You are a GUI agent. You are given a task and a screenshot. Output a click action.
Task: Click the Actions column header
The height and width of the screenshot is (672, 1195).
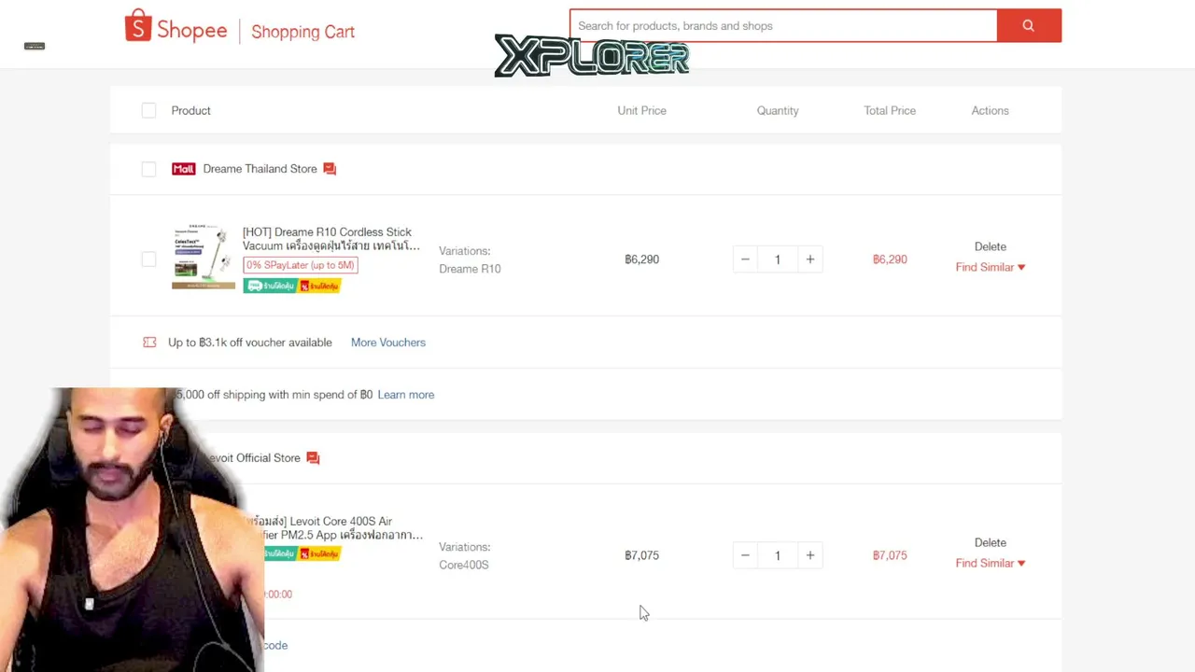click(991, 111)
